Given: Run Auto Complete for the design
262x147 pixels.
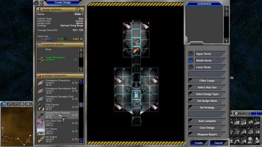Looking at the screenshot, I should [207, 121].
